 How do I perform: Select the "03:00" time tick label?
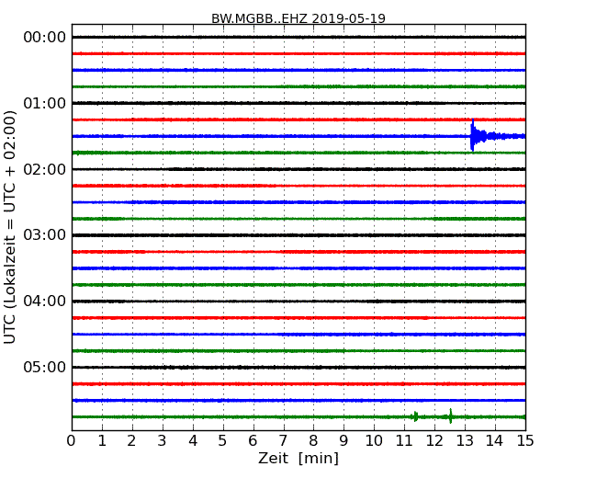[x=45, y=234]
